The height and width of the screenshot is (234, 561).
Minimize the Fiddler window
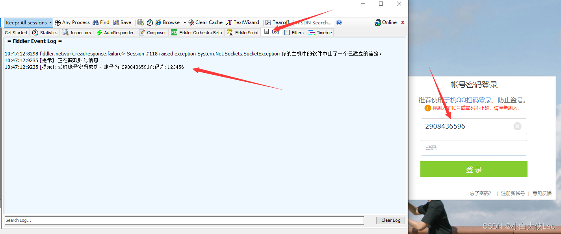tap(363, 4)
